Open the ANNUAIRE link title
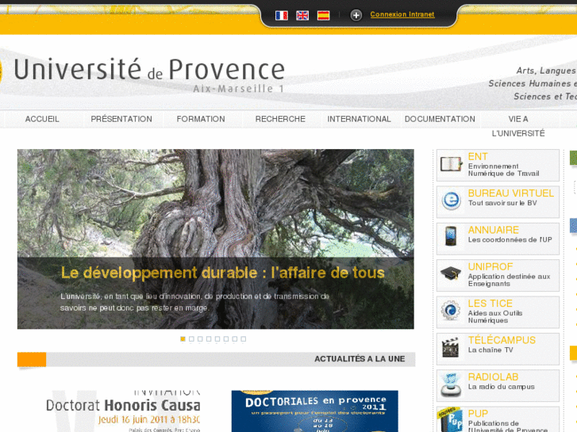The width and height of the screenshot is (577, 432). (x=494, y=230)
